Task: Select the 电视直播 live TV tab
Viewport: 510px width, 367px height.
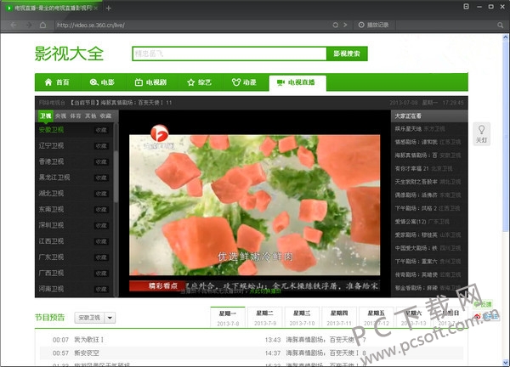Action: tap(297, 82)
